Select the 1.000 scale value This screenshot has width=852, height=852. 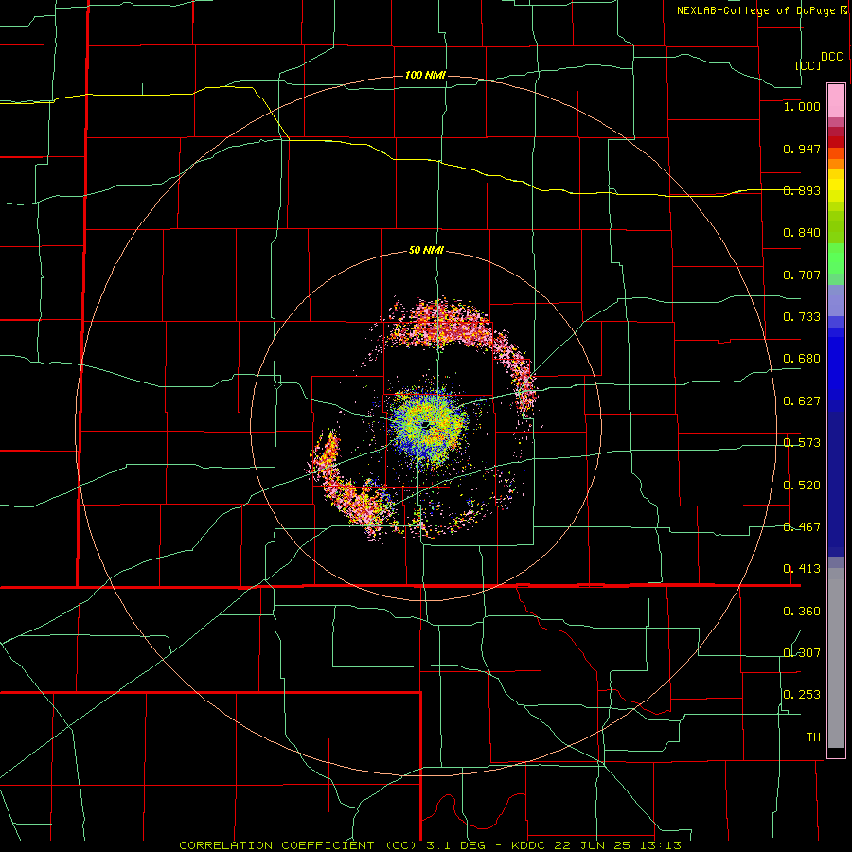pyautogui.click(x=802, y=106)
